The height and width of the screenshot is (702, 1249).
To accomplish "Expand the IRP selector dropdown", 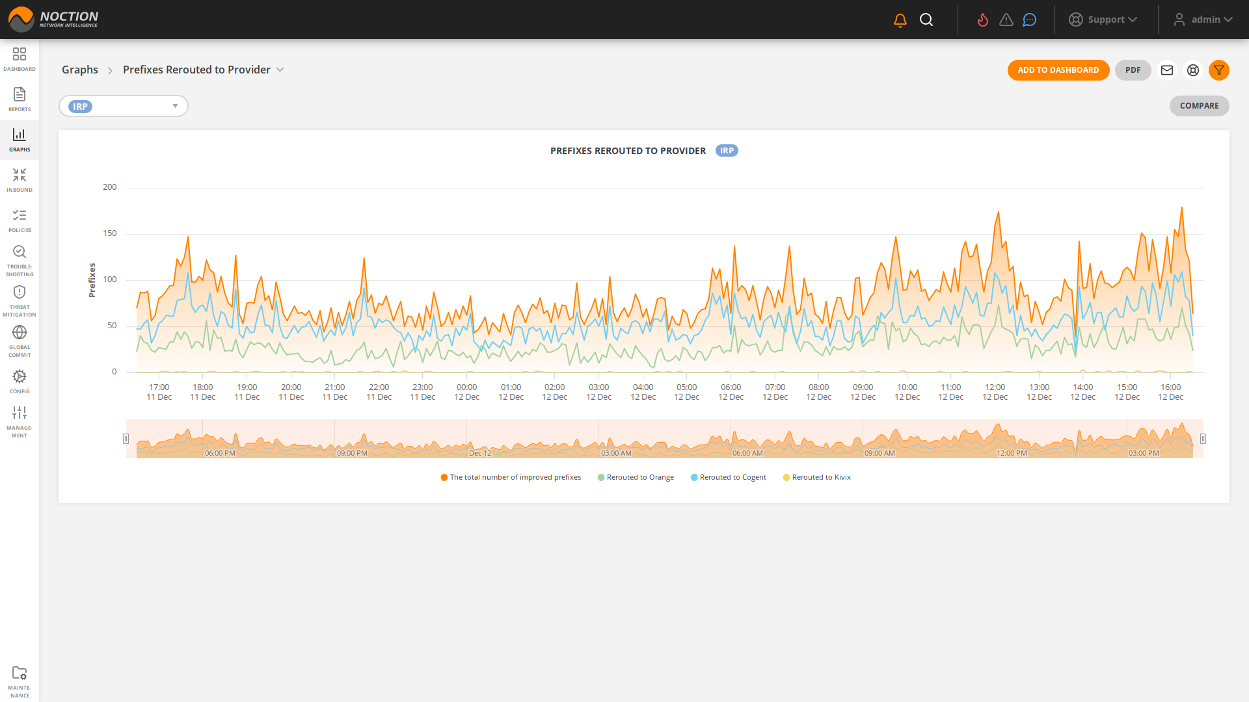I will (x=175, y=106).
